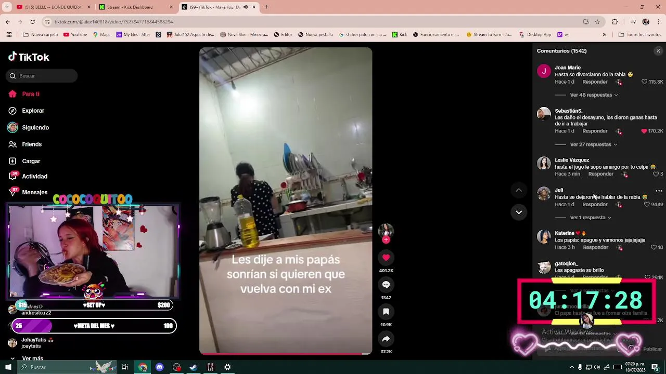Unlike SebastiánS.'s comment red heart
666x374 pixels.
[x=644, y=131]
